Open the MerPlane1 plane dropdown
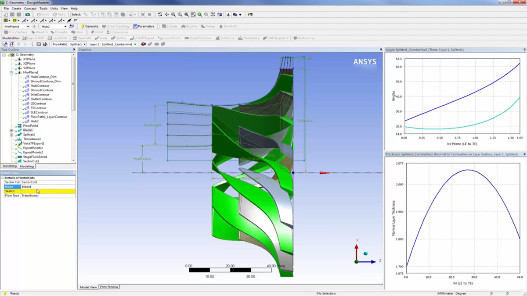The height and width of the screenshot is (296, 527). point(28,26)
